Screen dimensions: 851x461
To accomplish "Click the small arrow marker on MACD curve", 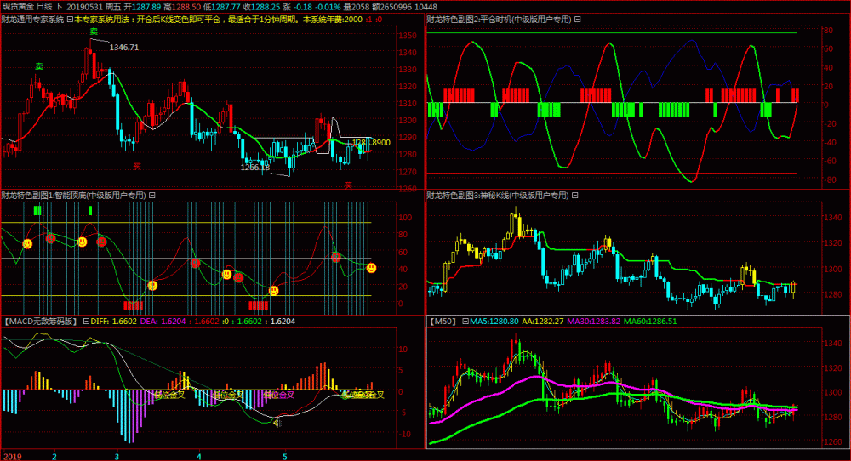I will (277, 423).
